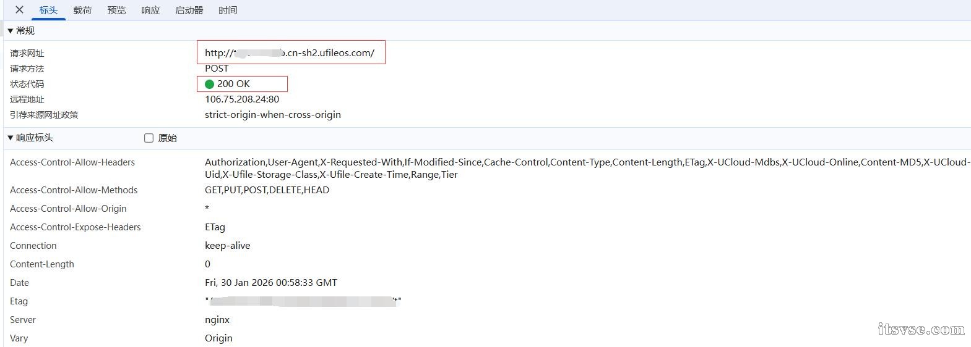Image resolution: width=971 pixels, height=347 pixels.
Task: Click the Access-Control-Allow-Headers header name
Action: point(72,162)
